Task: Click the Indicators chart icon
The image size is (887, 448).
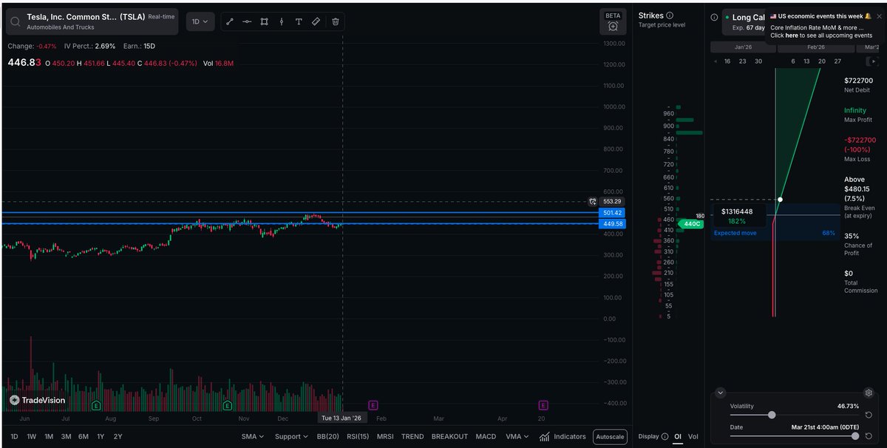Action: tap(545, 437)
